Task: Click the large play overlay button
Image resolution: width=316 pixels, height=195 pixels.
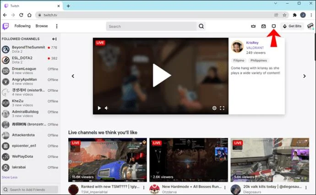Action: click(x=162, y=76)
